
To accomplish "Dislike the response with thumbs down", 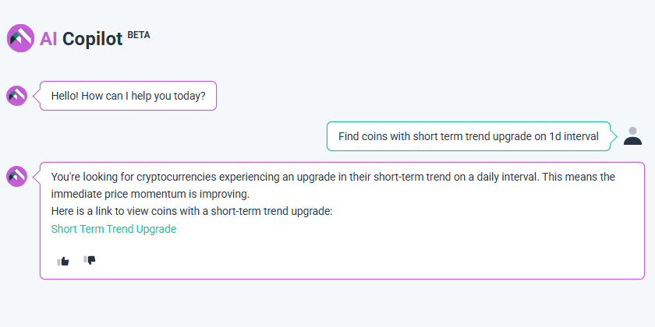I will 90,260.
